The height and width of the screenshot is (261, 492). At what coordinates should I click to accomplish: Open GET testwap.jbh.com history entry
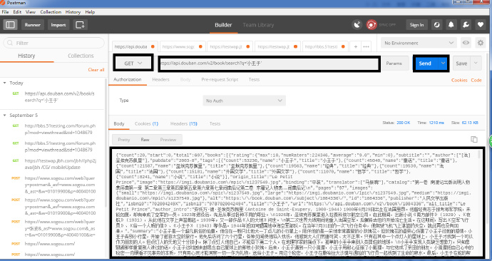(x=53, y=164)
